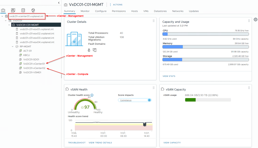
Task: Click vSAN Capacity card drag handle
Action: tap(249, 88)
